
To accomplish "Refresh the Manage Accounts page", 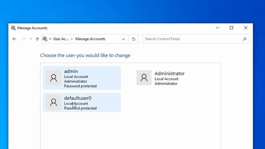I will point(133,39).
